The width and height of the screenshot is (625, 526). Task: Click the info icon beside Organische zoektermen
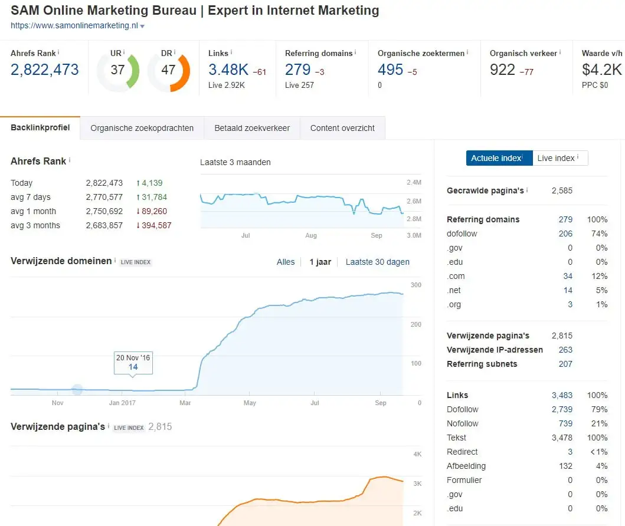click(x=467, y=52)
